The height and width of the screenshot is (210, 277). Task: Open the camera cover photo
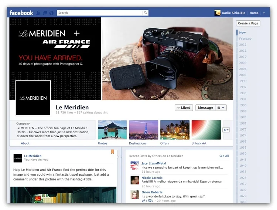tap(167, 59)
